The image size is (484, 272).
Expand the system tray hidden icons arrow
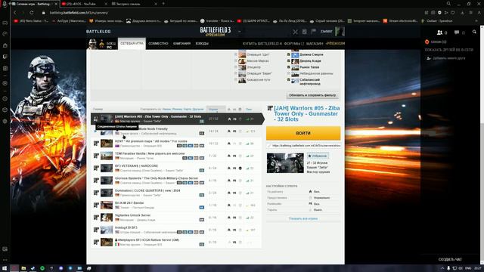click(442, 268)
